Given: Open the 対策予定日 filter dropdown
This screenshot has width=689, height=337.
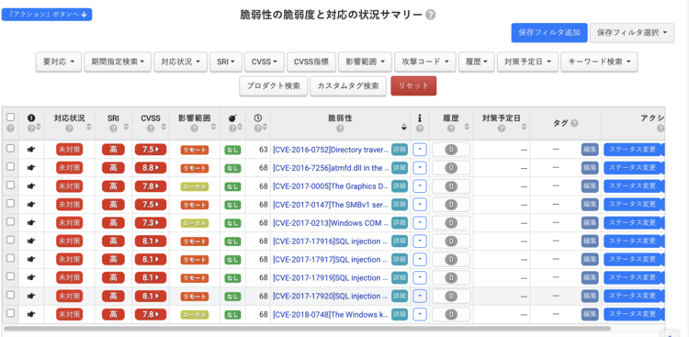Looking at the screenshot, I should 527,62.
